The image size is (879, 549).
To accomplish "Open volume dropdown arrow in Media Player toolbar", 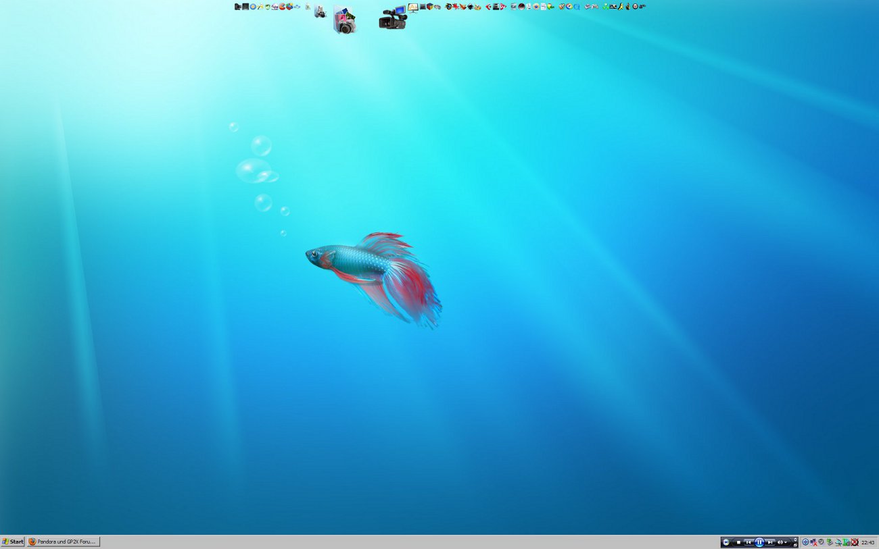I will click(786, 542).
